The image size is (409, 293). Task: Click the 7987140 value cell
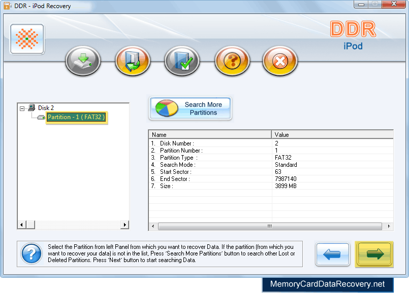286,179
